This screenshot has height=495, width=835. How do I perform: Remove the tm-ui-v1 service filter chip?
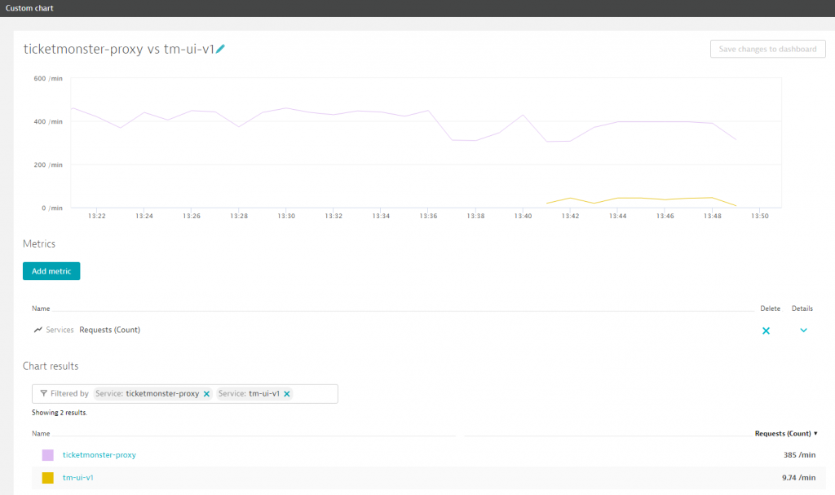point(287,394)
